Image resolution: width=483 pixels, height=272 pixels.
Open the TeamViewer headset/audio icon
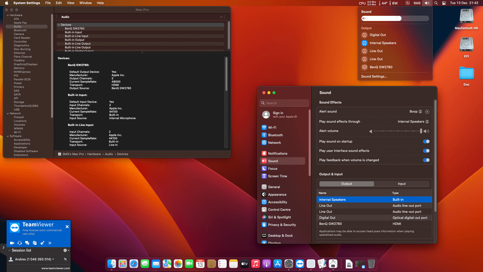[x=19, y=243]
